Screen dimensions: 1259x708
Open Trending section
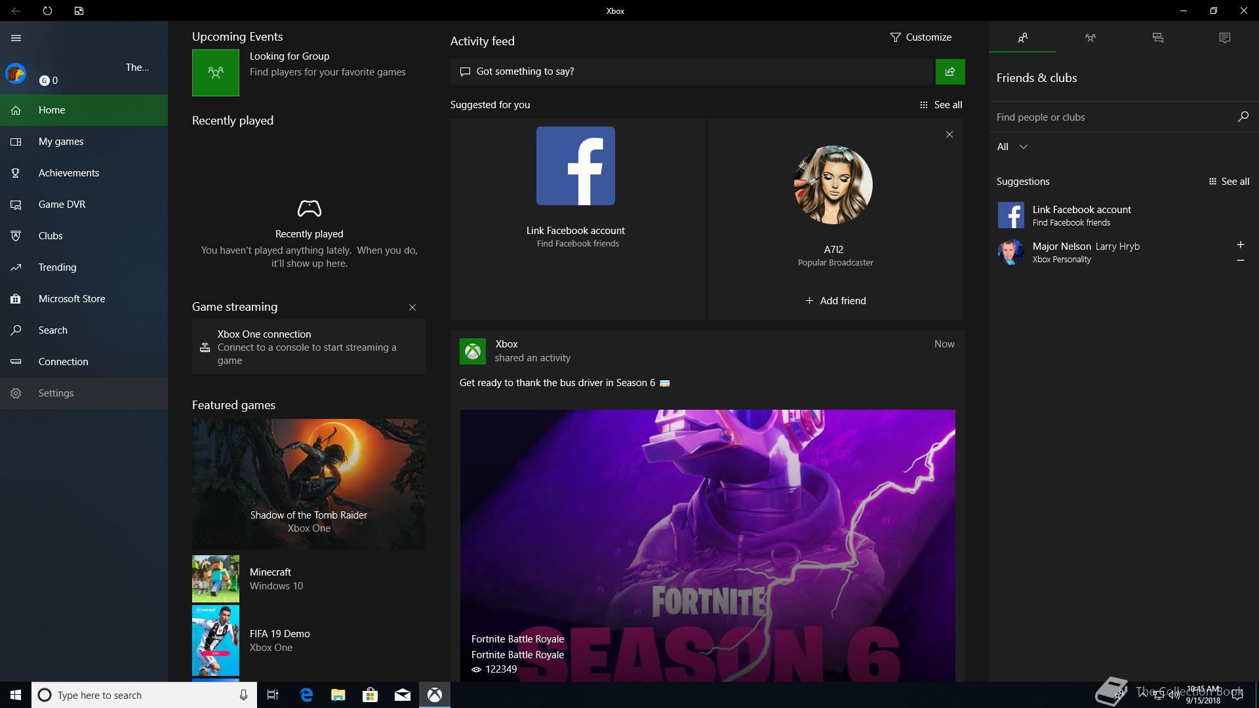[84, 267]
